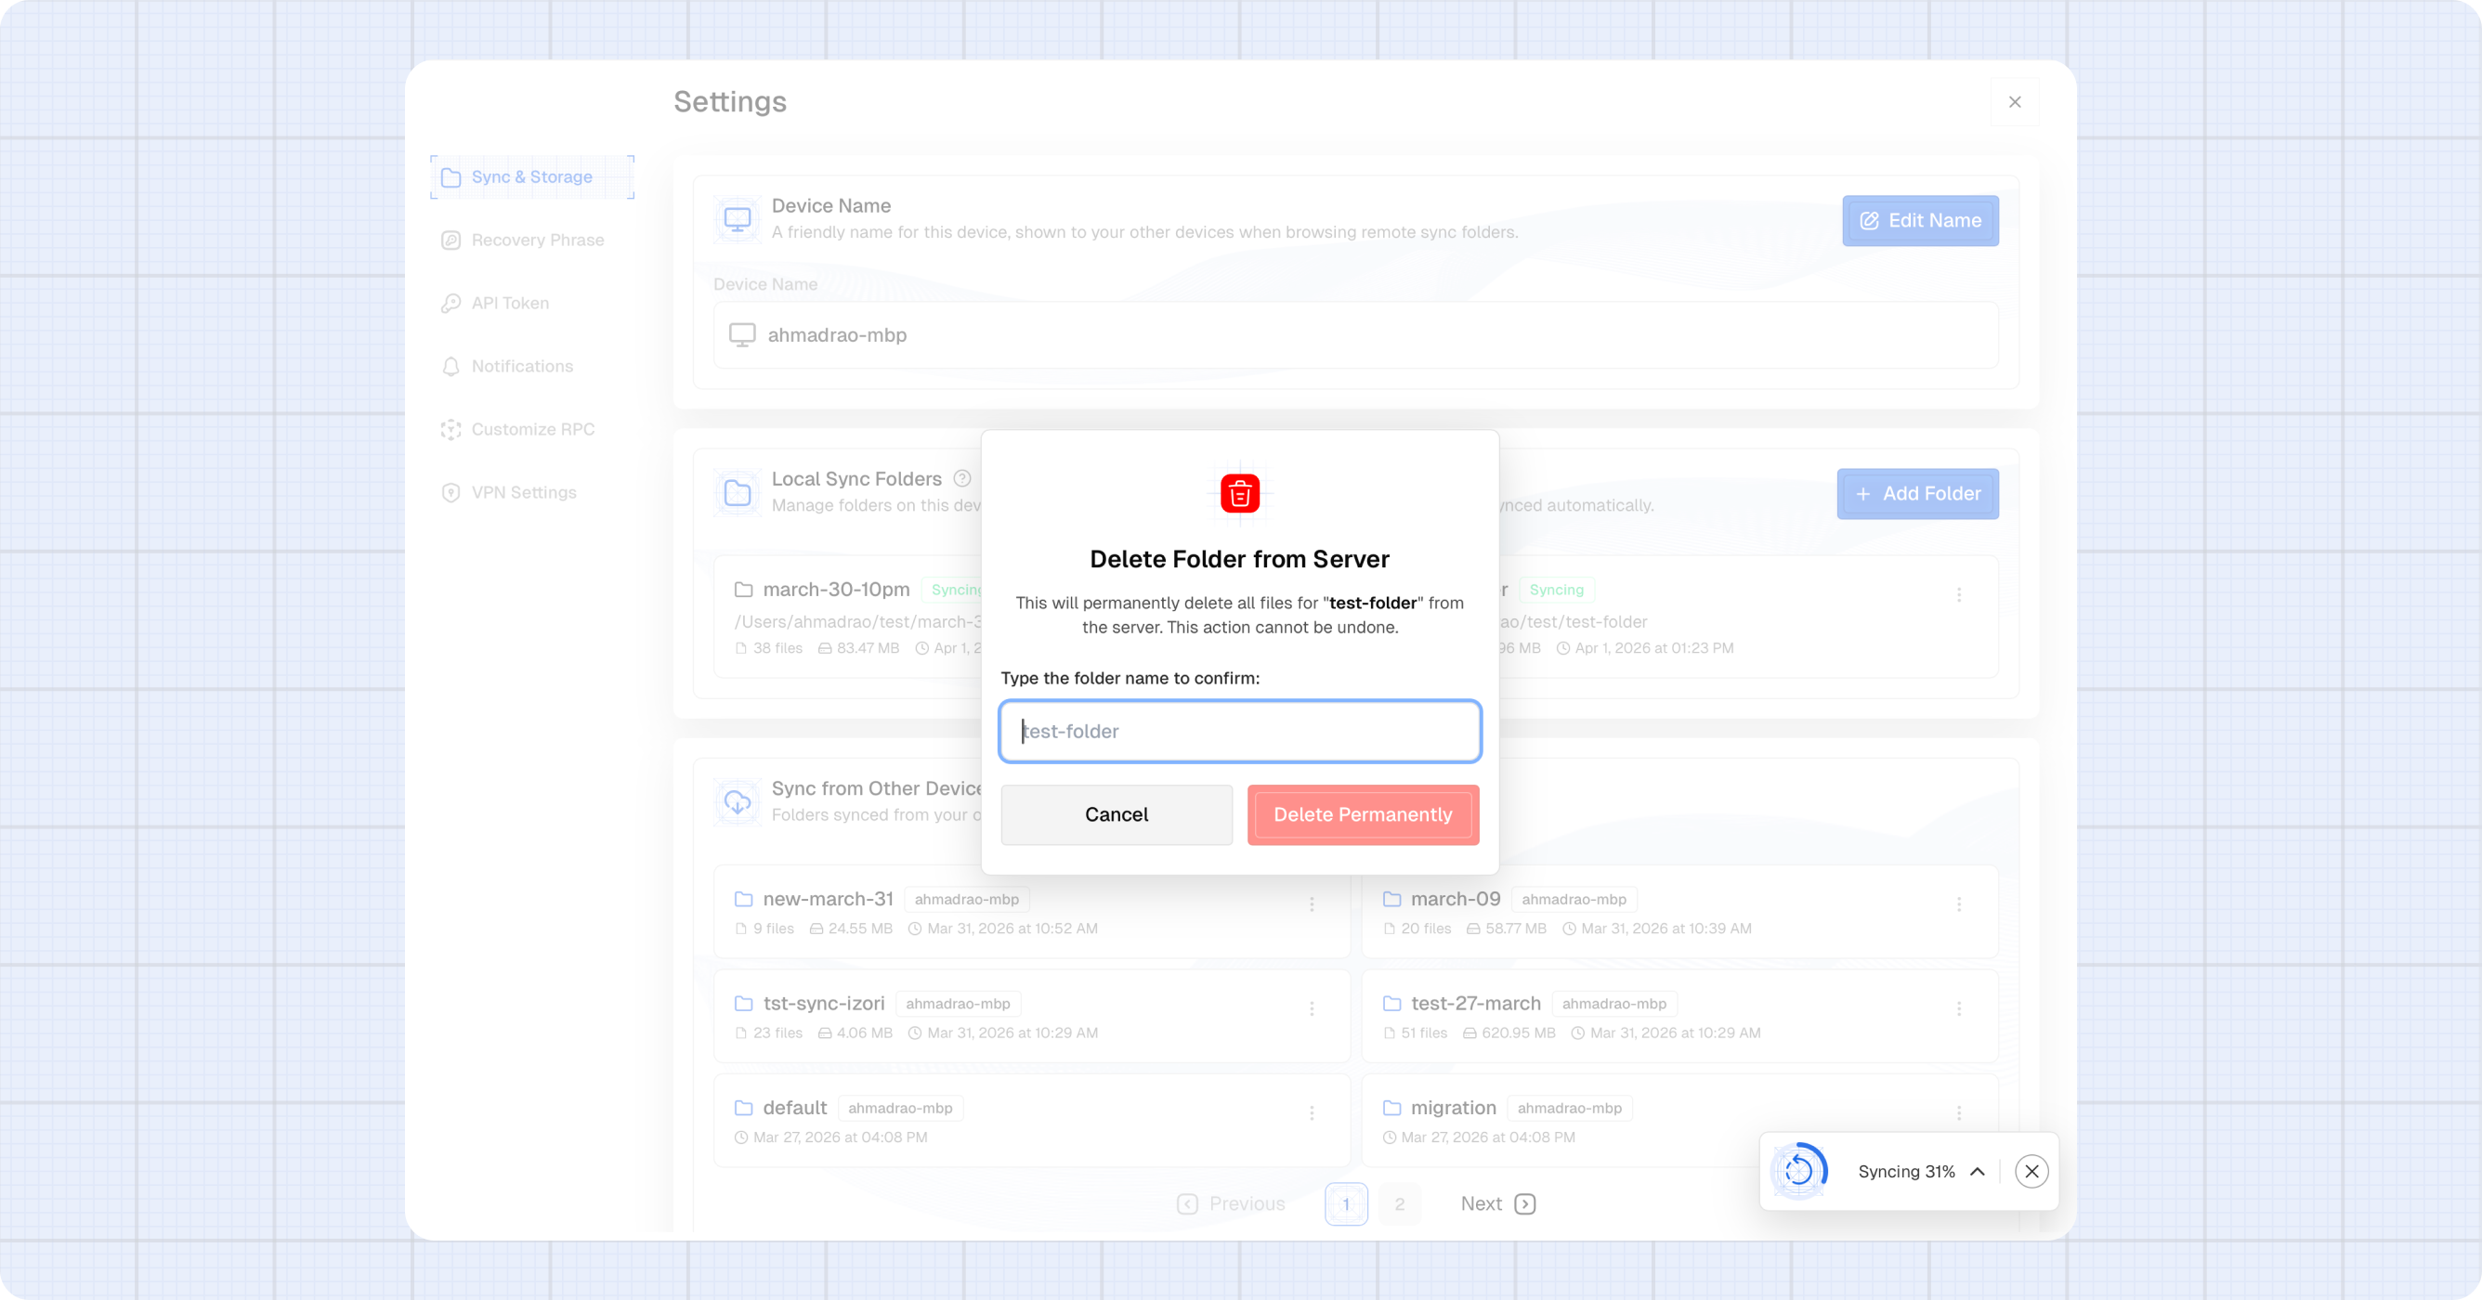Open the Recovery Phrase settings tab

click(x=537, y=240)
